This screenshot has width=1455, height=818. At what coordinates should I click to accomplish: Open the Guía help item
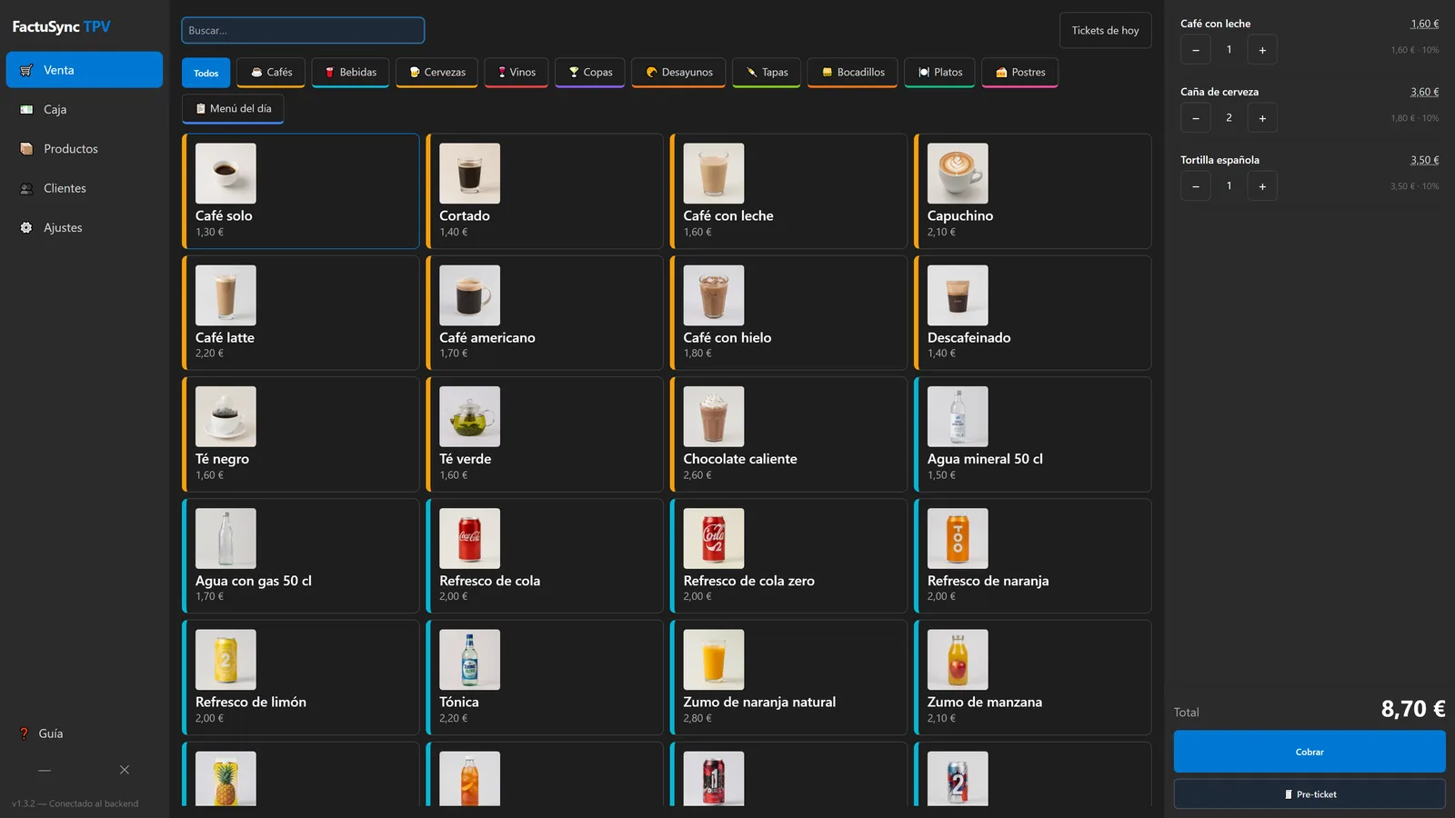pos(42,733)
